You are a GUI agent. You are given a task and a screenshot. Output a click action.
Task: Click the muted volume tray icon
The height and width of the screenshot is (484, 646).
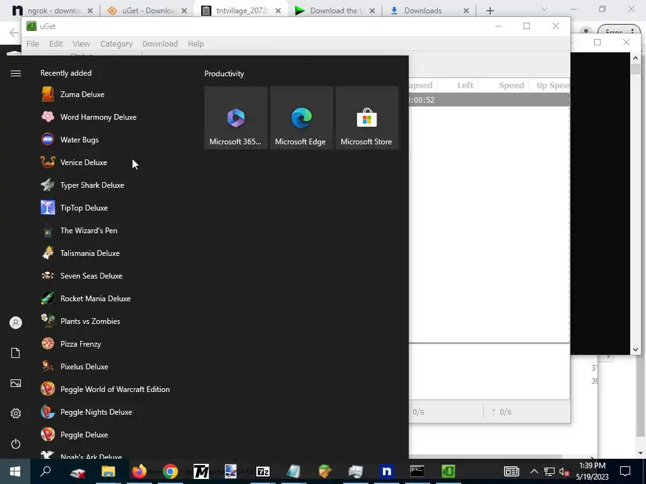pos(564,471)
